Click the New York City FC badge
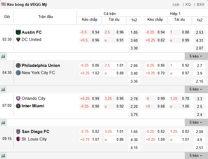 [18, 73]
